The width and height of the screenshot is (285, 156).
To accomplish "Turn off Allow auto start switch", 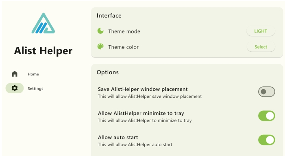I will pyautogui.click(x=266, y=140).
